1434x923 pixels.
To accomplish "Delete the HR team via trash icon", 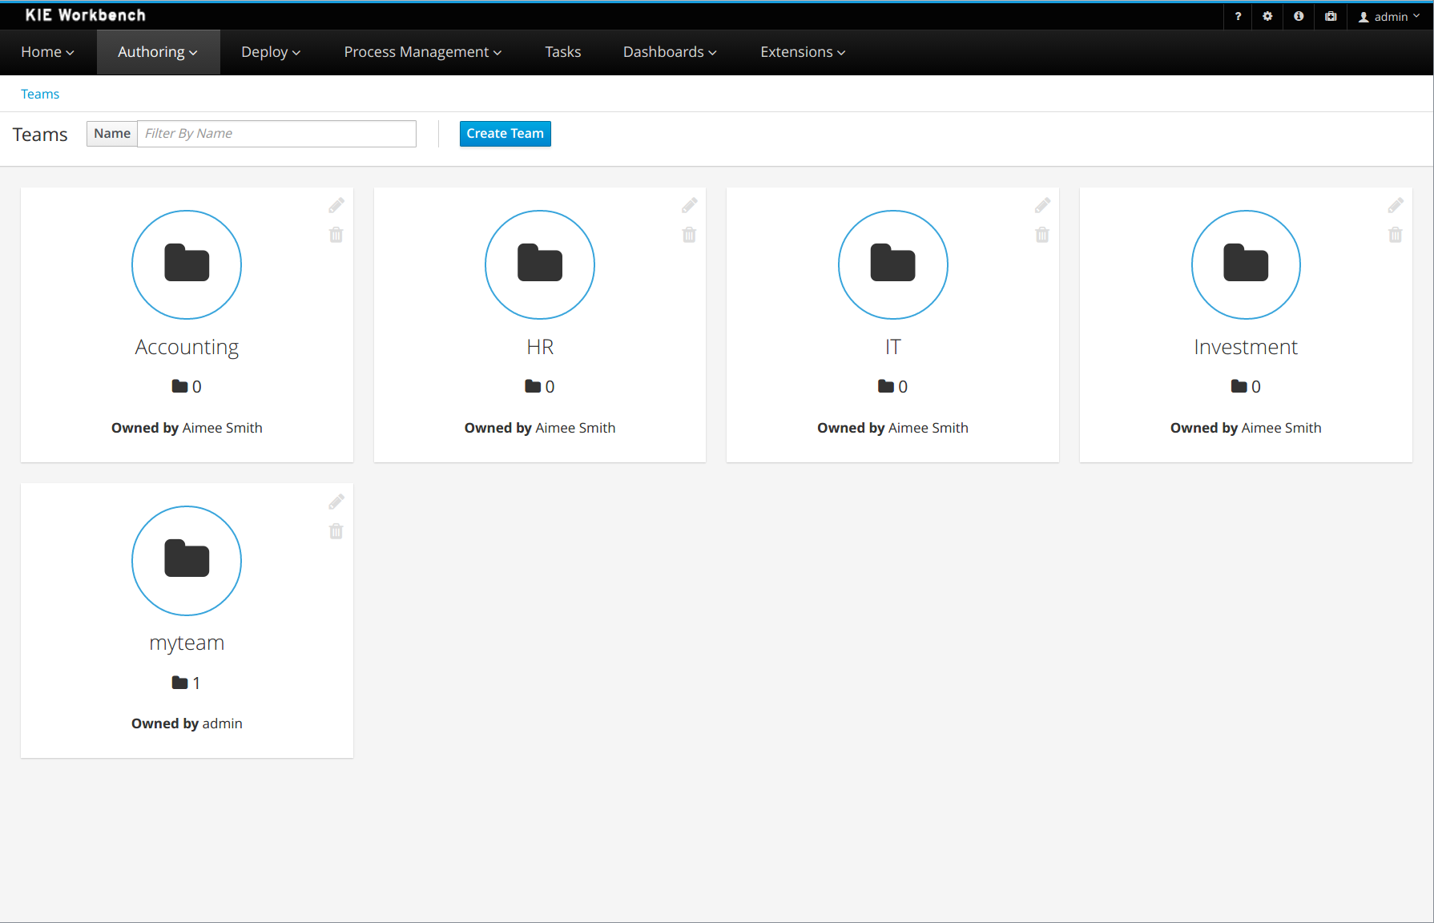I will [689, 235].
